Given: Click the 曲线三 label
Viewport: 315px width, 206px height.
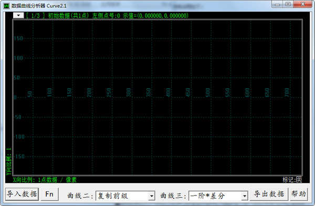Looking at the screenshot, I should [x=173, y=196].
